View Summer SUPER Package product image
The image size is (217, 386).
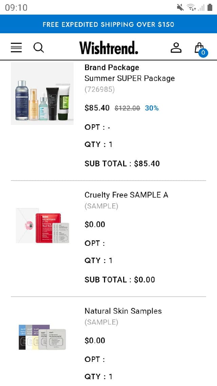42,94
